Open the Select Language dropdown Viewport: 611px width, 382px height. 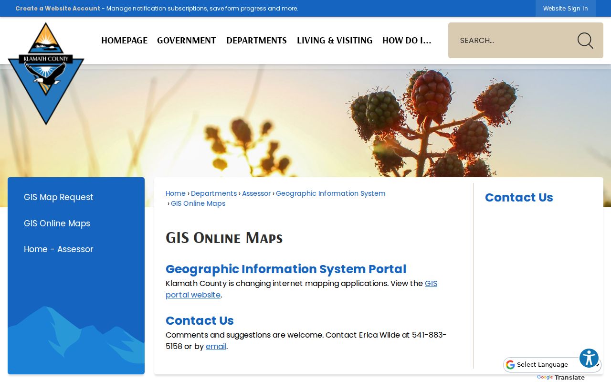552,365
